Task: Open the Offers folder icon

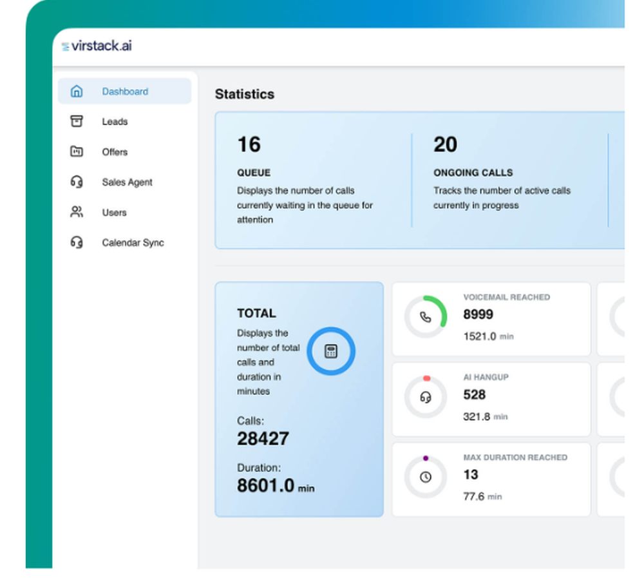Action: (77, 151)
